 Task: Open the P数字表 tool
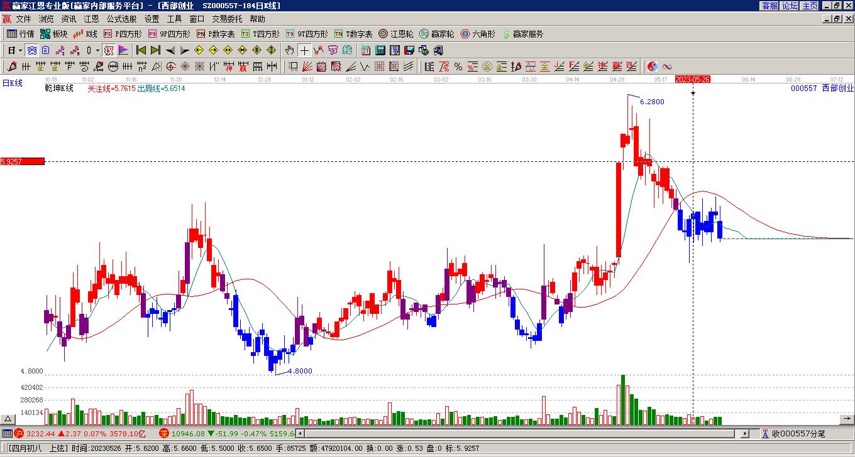(x=216, y=34)
